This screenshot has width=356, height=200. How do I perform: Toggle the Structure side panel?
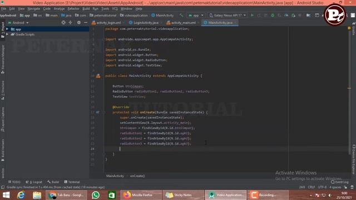3,90
